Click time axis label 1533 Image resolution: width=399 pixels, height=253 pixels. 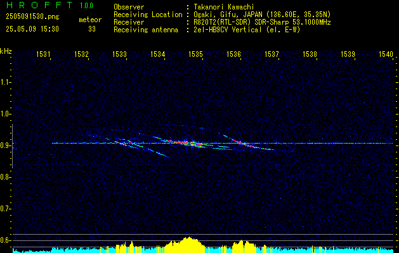click(120, 54)
